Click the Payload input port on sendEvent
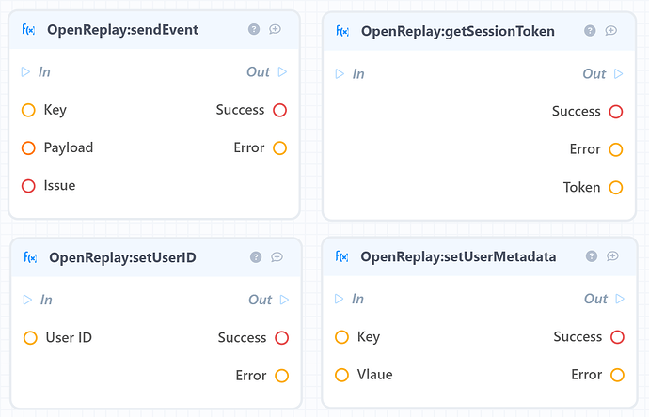Viewport: 649px width, 417px height. pos(28,148)
